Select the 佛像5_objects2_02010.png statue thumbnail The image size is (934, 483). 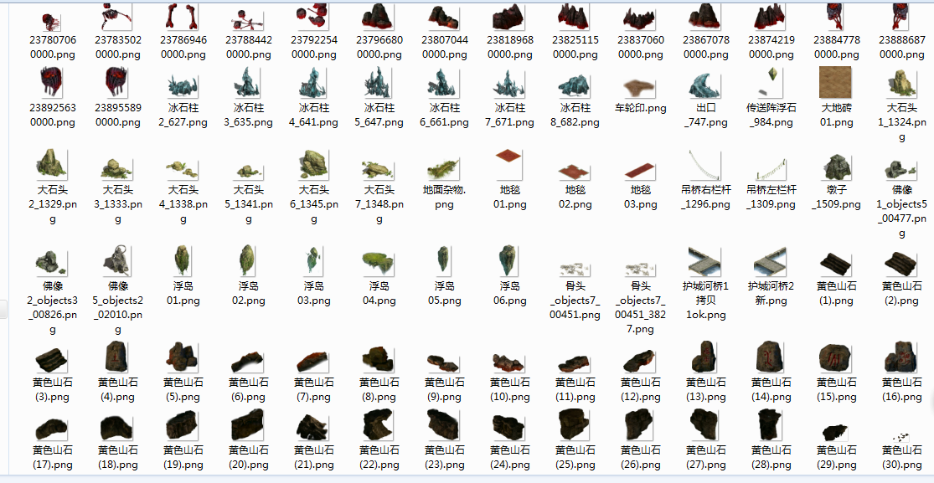point(118,260)
